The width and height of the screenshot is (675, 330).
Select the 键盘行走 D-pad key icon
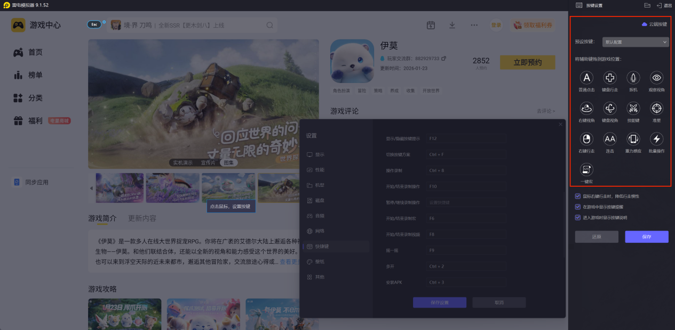pyautogui.click(x=610, y=78)
